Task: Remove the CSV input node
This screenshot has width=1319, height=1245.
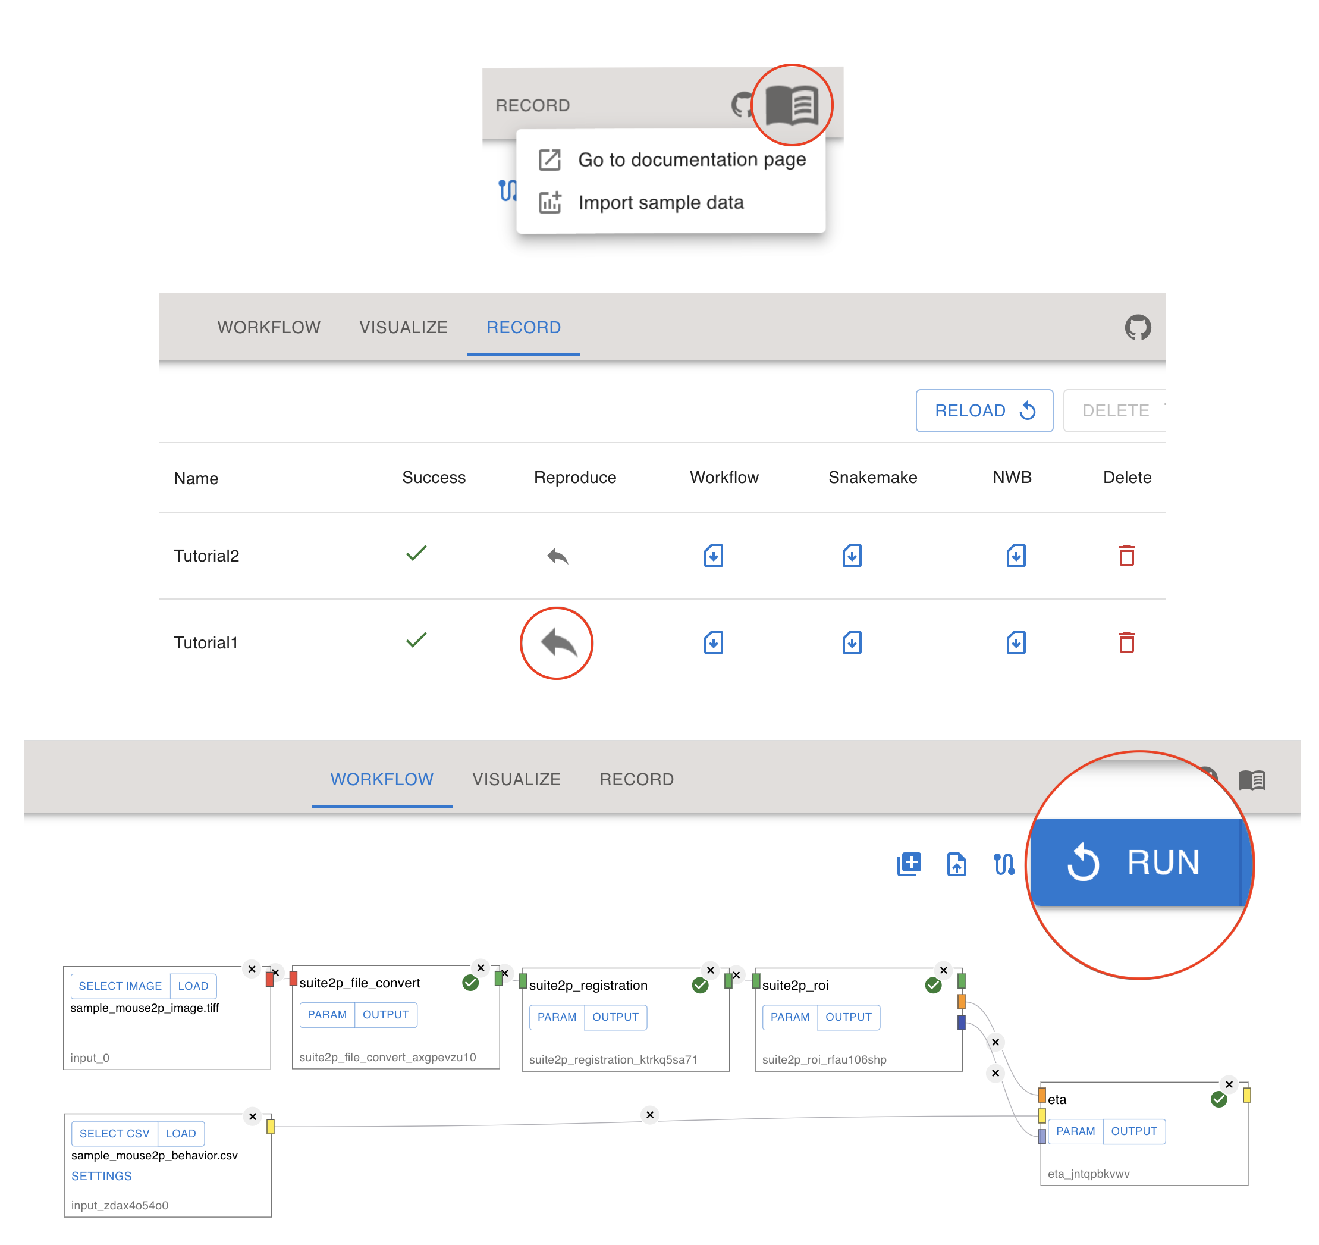Action: coord(252,1117)
